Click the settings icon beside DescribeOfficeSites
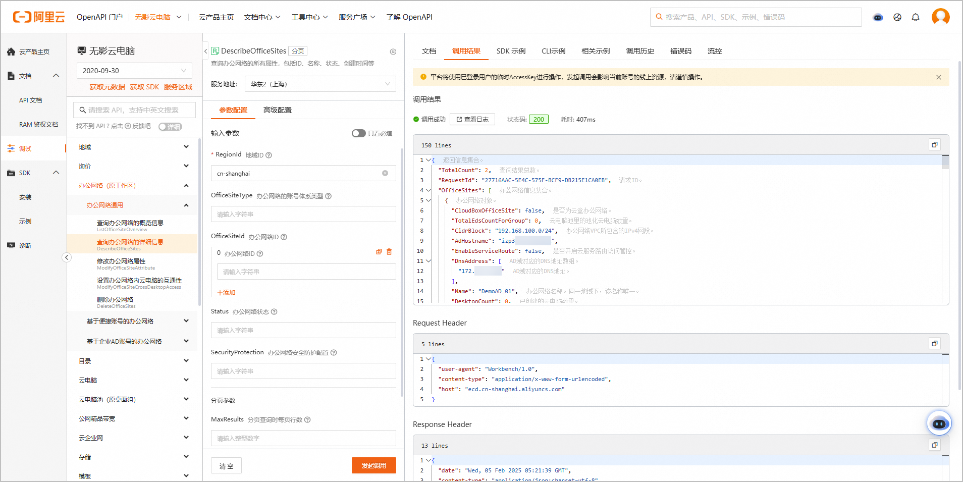This screenshot has width=963, height=482. pyautogui.click(x=393, y=51)
